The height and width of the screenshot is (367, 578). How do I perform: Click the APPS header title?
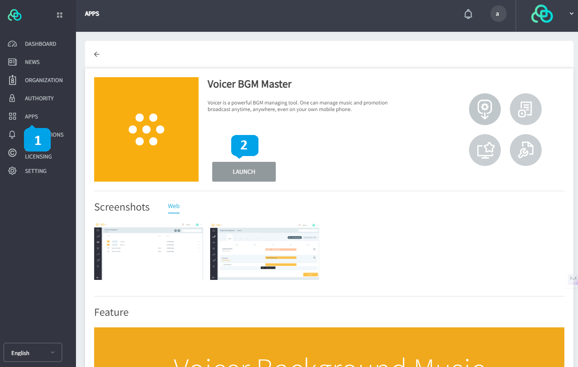[92, 14]
